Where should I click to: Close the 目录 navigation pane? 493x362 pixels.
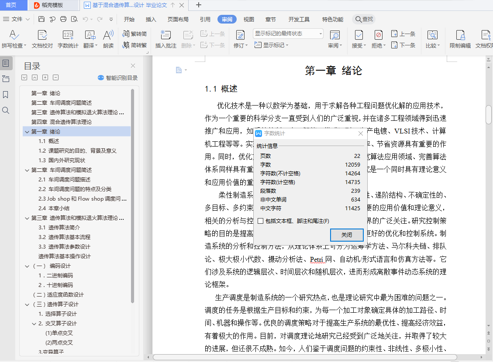coord(133,65)
